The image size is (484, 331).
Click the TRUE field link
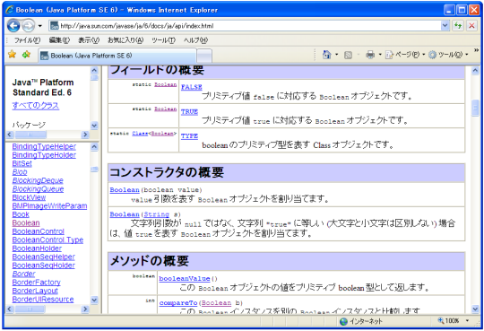pos(189,111)
